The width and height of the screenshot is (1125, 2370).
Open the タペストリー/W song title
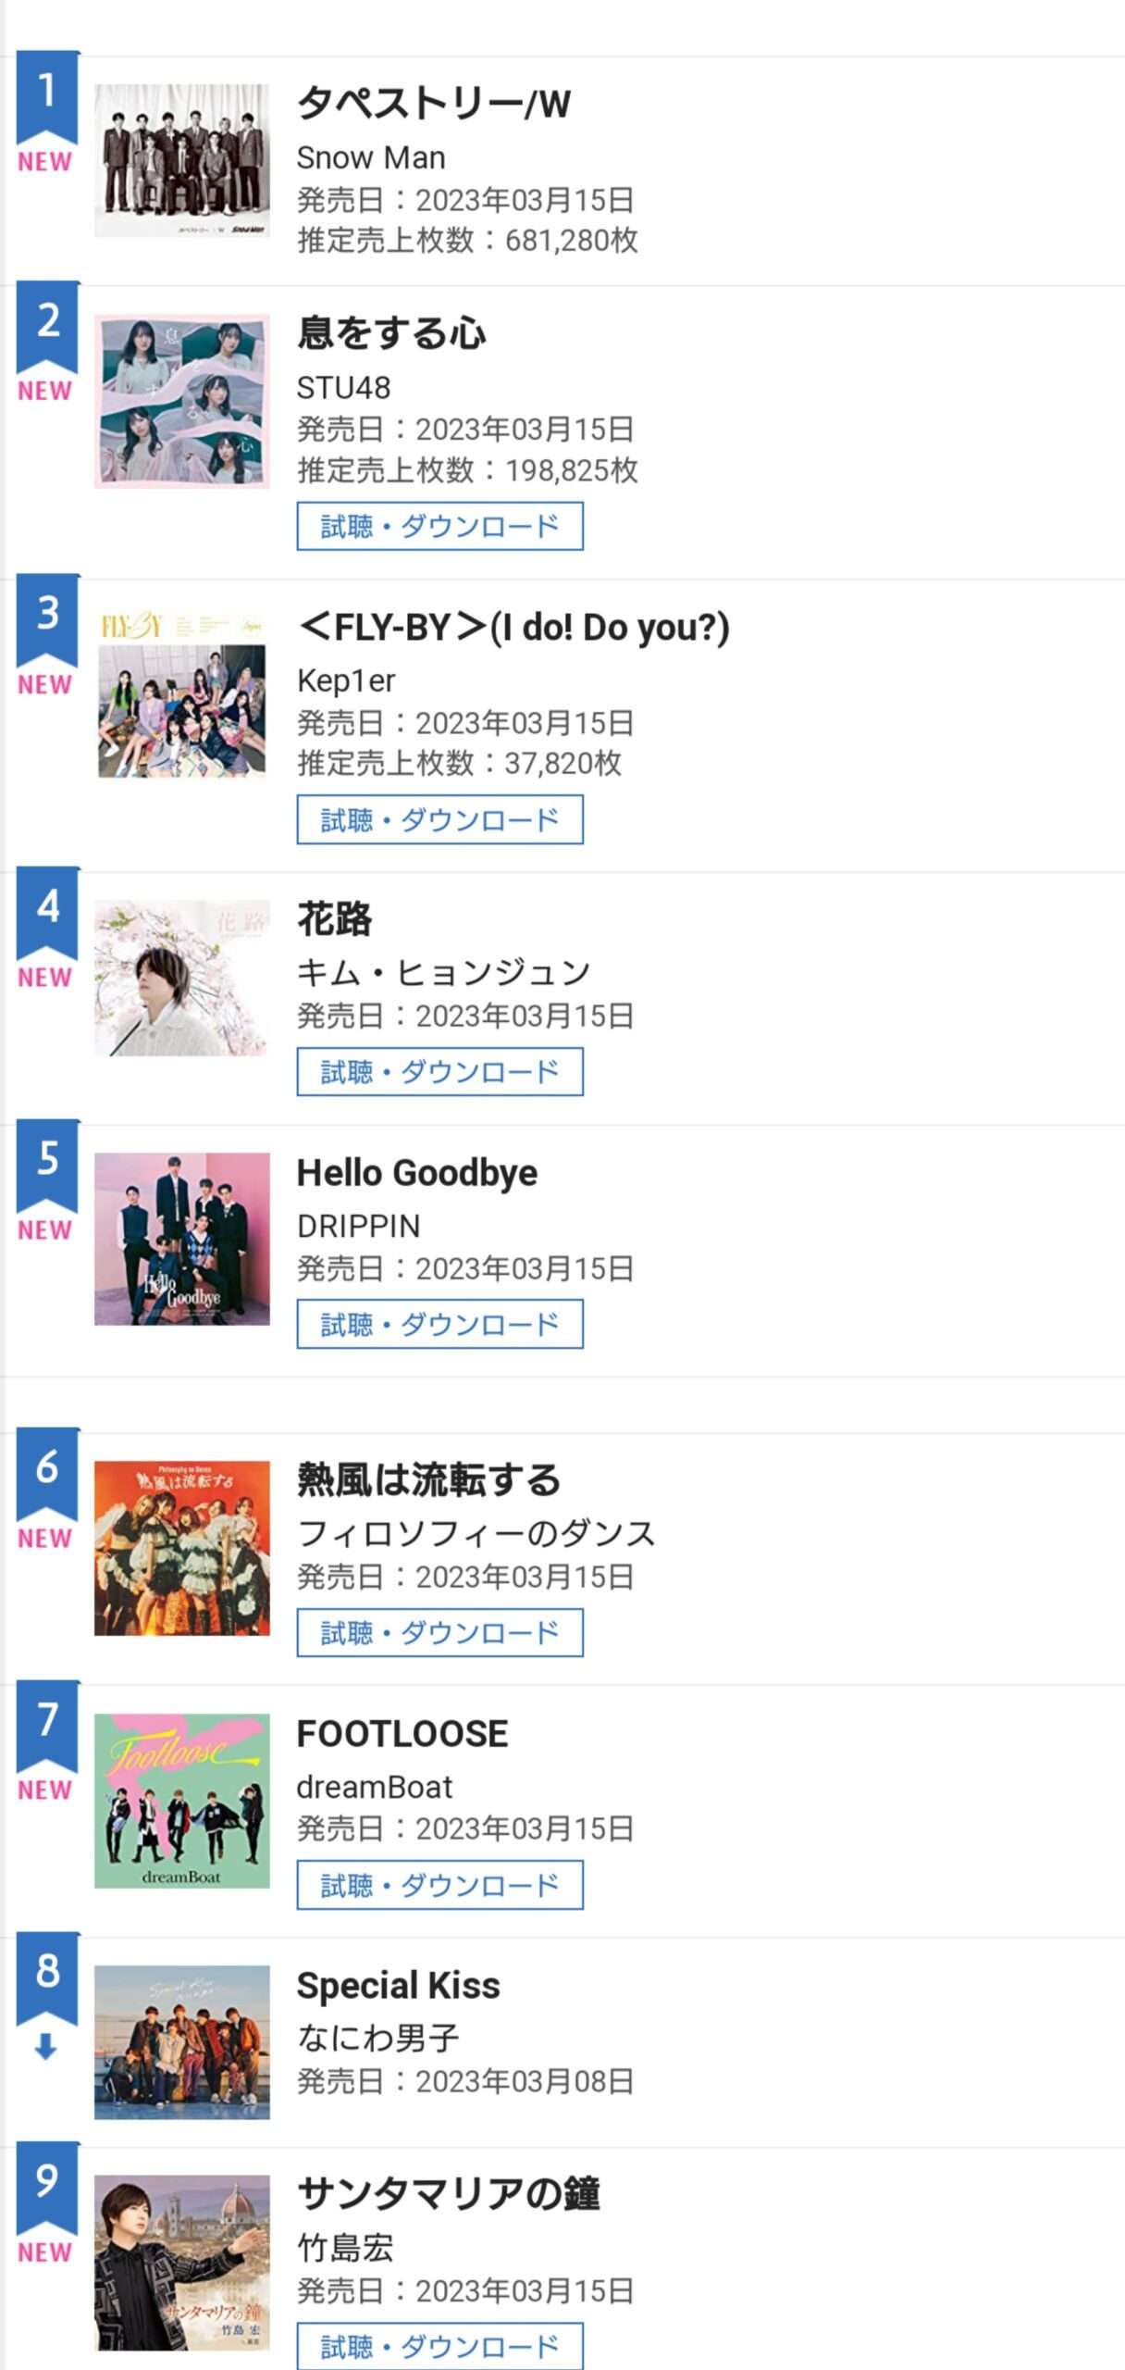click(x=433, y=104)
